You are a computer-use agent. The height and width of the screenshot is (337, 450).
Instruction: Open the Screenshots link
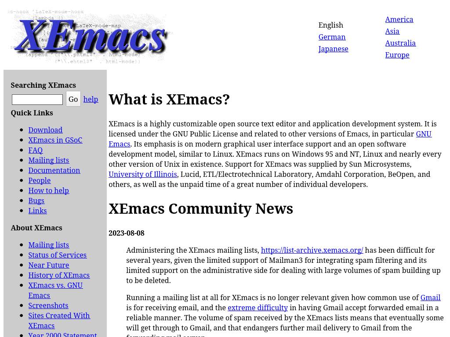tap(48, 305)
